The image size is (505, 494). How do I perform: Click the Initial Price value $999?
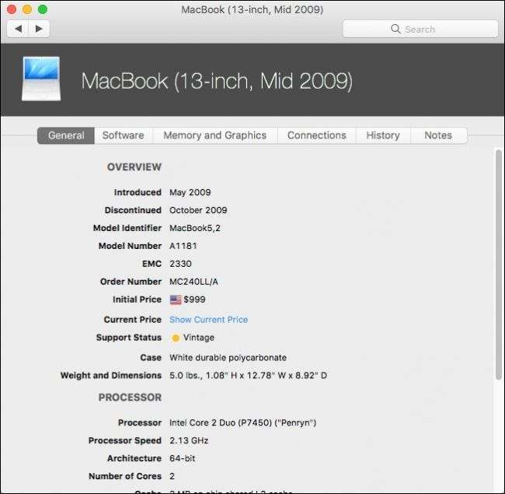point(194,300)
